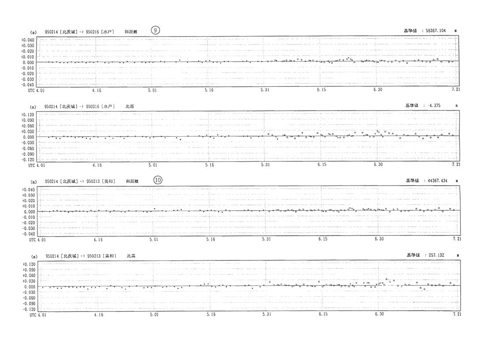The height and width of the screenshot is (345, 487).
Task: Click the circled number 9 marker
Action: click(155, 30)
